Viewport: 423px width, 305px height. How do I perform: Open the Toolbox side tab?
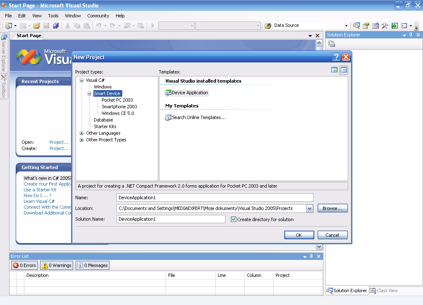coord(4,86)
